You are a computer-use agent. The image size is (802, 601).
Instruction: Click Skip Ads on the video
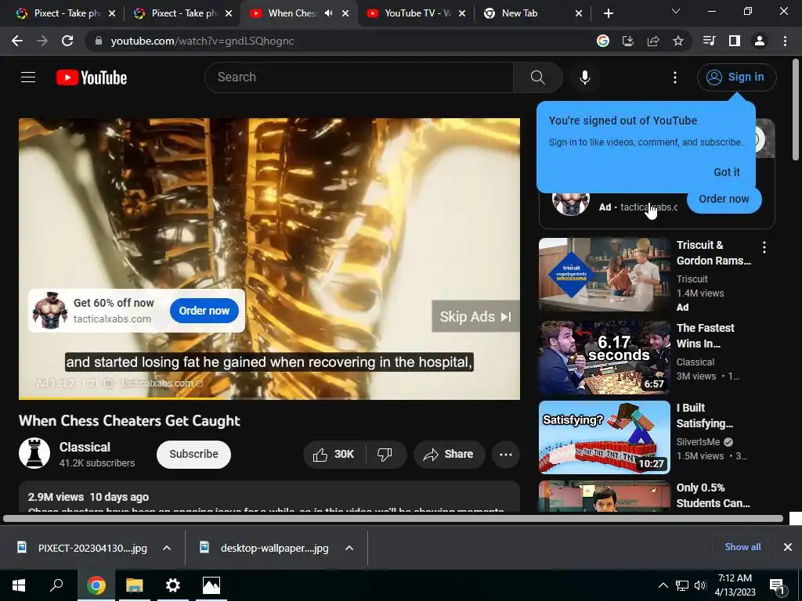pyautogui.click(x=475, y=316)
